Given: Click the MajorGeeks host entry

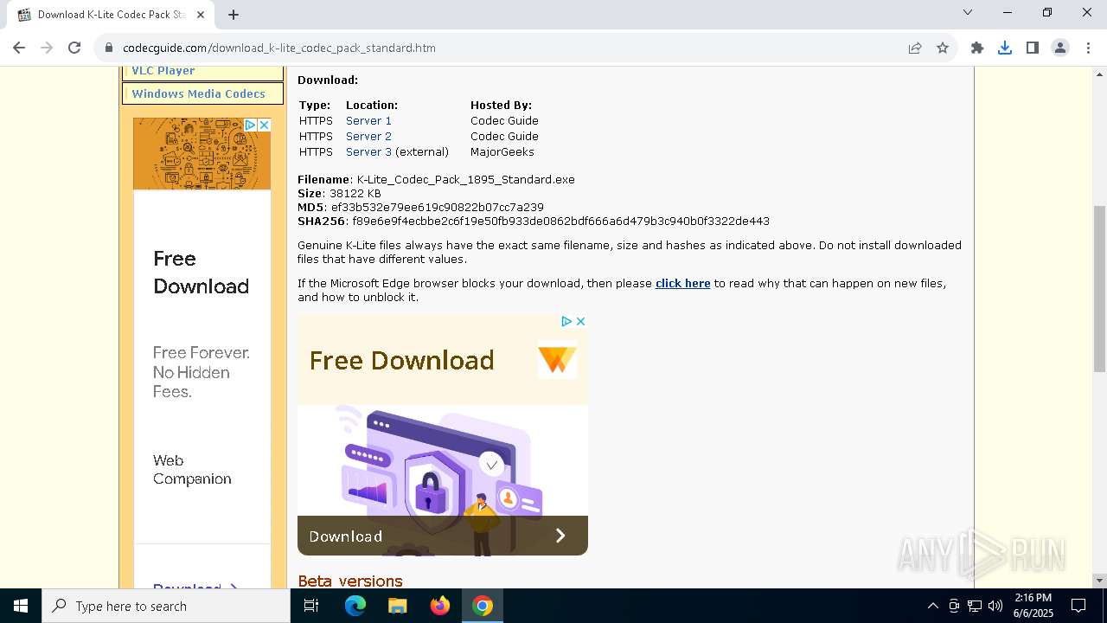Looking at the screenshot, I should tap(502, 151).
